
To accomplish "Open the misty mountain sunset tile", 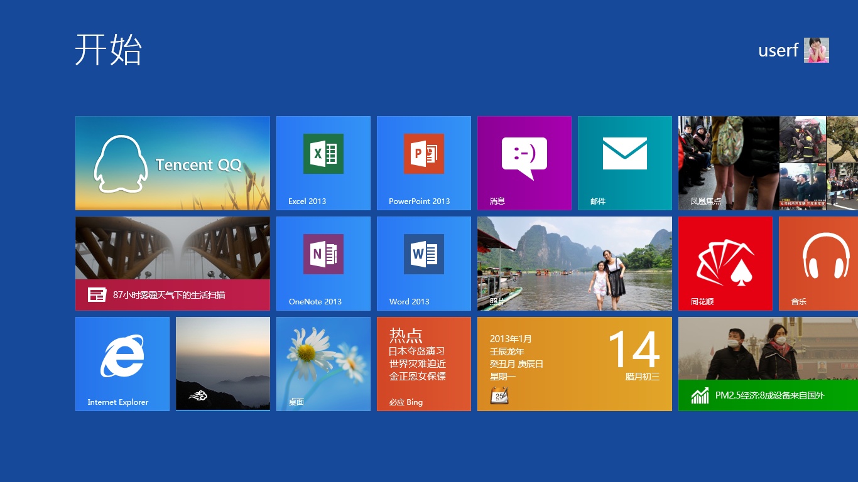I will click(223, 364).
